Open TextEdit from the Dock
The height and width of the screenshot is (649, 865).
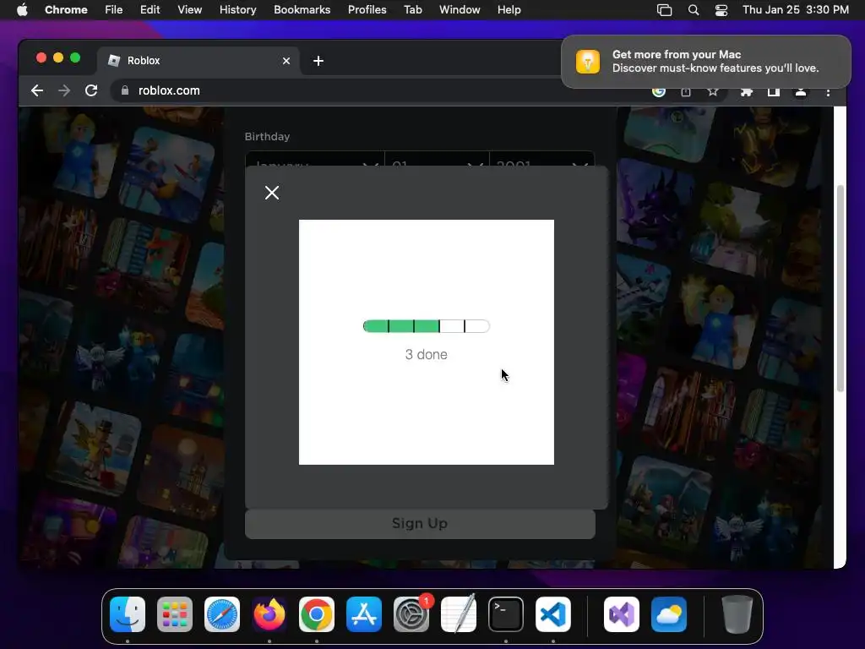pyautogui.click(x=459, y=614)
